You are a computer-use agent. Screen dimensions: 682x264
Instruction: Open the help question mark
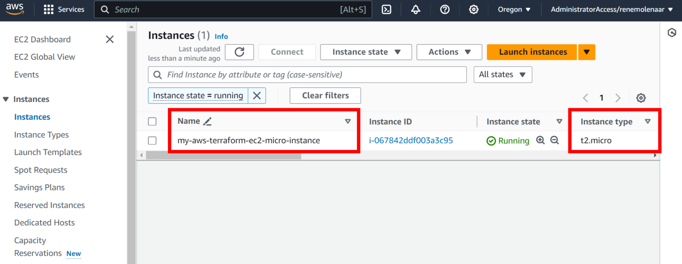(x=444, y=9)
